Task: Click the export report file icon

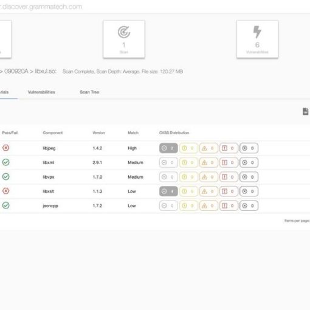Action: [305, 111]
